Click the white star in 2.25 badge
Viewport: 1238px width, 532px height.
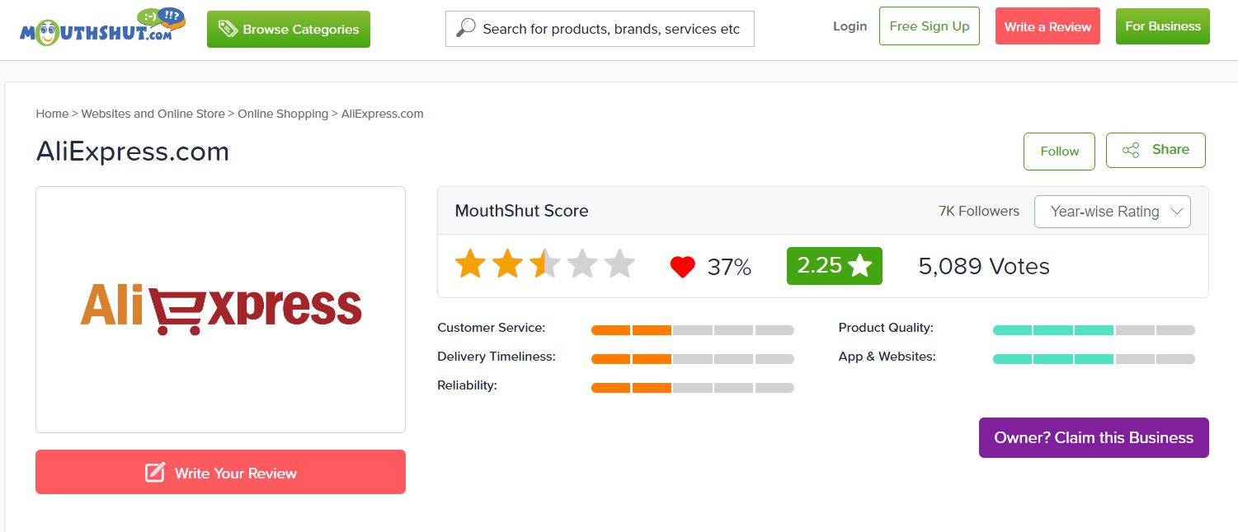[x=859, y=265]
